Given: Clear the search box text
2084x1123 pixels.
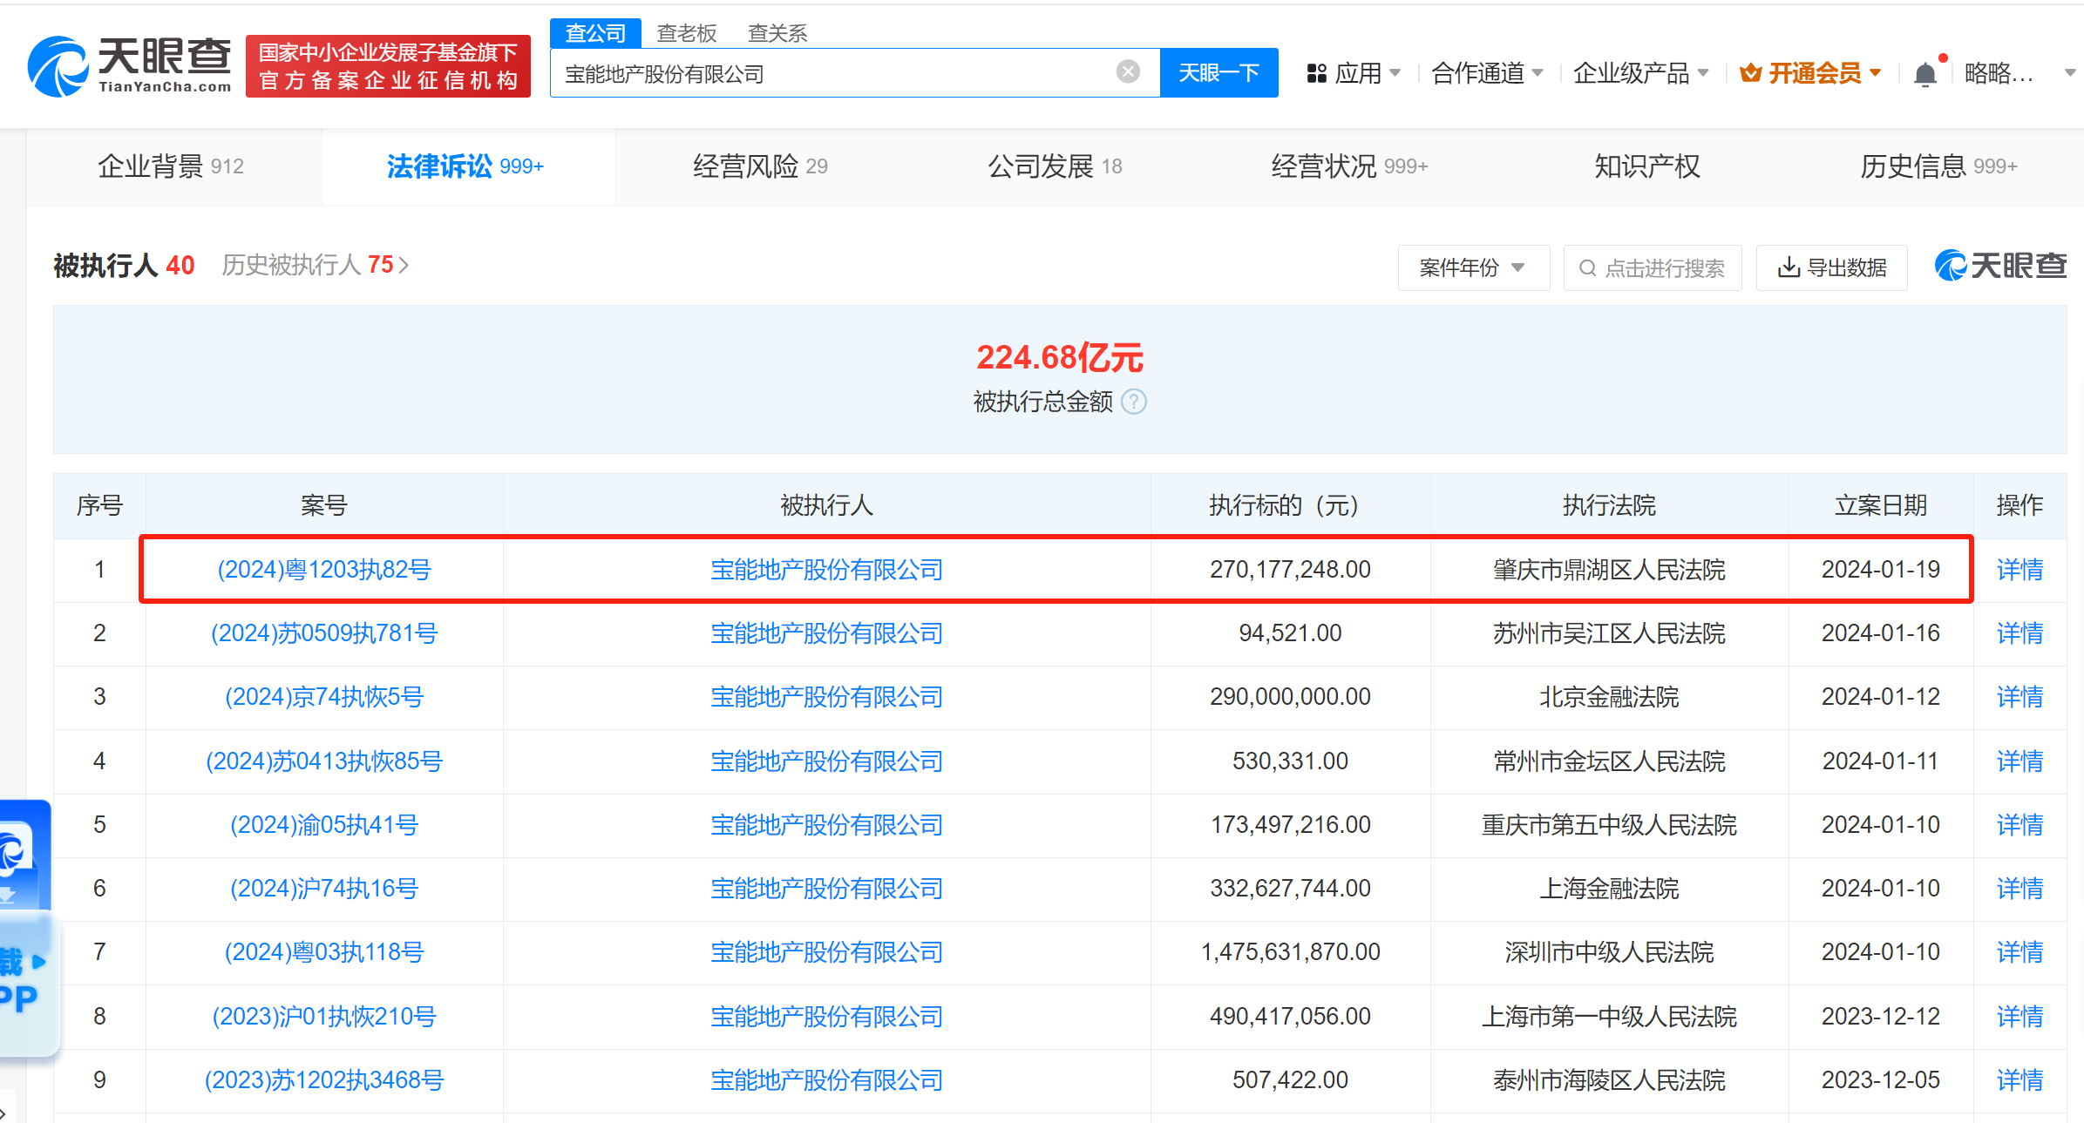Looking at the screenshot, I should click(x=1128, y=72).
